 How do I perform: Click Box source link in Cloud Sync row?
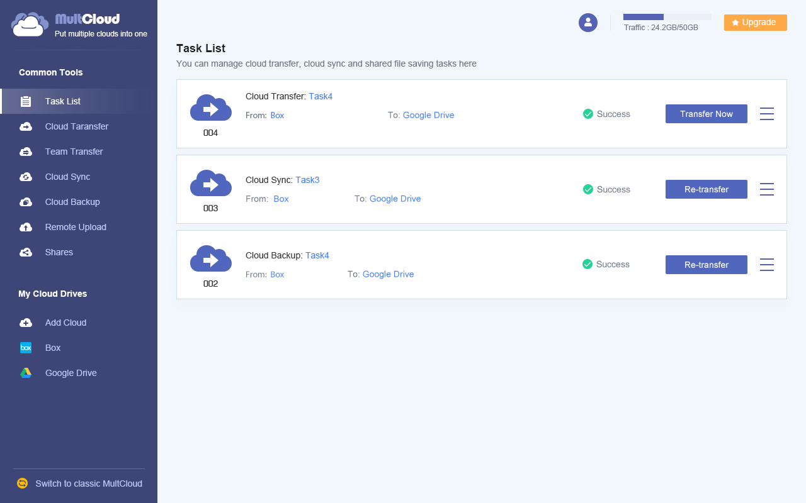click(281, 199)
